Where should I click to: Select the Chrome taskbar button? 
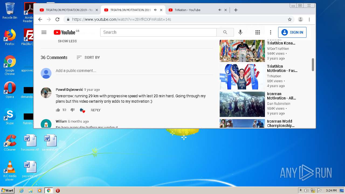(x=49, y=190)
